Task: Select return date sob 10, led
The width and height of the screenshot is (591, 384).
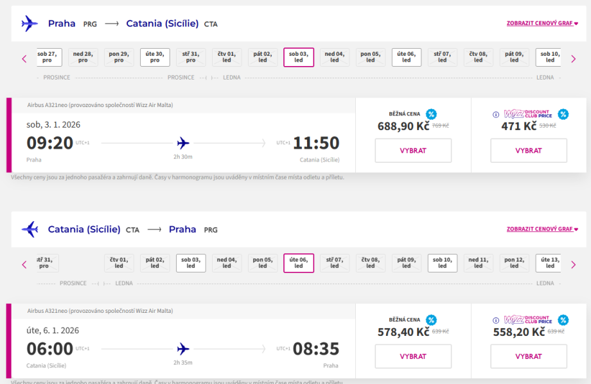Action: (x=443, y=263)
